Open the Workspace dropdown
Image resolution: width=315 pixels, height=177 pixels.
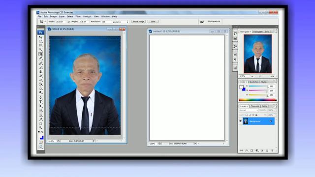[x=214, y=21]
